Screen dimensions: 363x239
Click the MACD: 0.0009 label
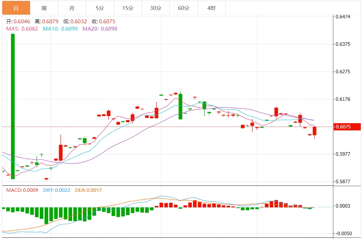click(x=22, y=190)
